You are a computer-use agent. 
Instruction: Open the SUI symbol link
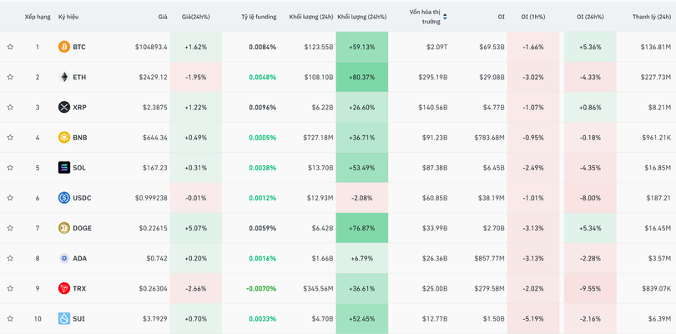click(78, 318)
